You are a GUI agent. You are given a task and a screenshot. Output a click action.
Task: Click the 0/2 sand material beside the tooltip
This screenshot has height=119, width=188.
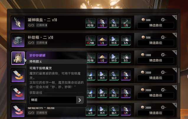tap(102, 58)
